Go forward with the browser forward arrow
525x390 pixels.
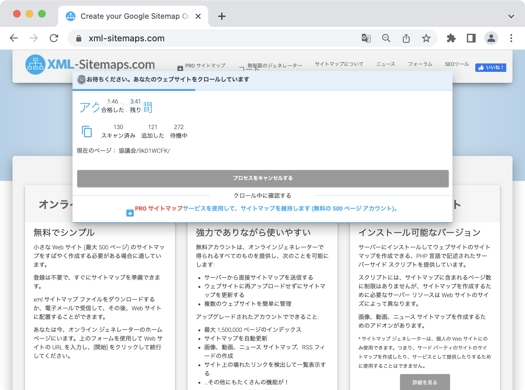tap(34, 38)
